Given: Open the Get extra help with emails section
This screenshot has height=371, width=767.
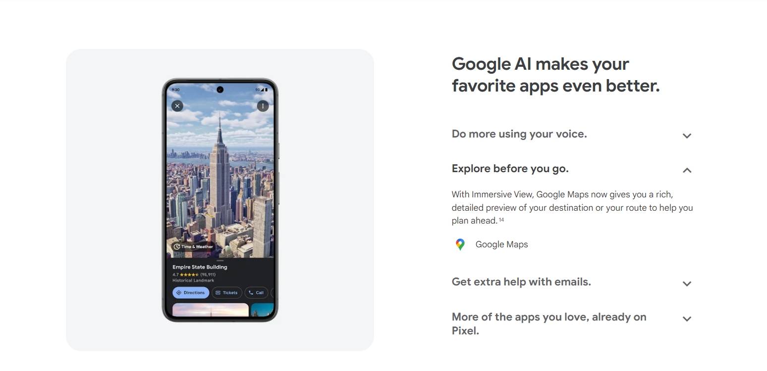Looking at the screenshot, I should 521,282.
